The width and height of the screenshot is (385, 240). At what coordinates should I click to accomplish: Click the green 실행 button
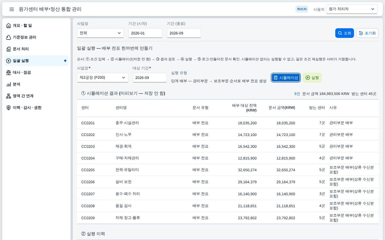coord(312,78)
